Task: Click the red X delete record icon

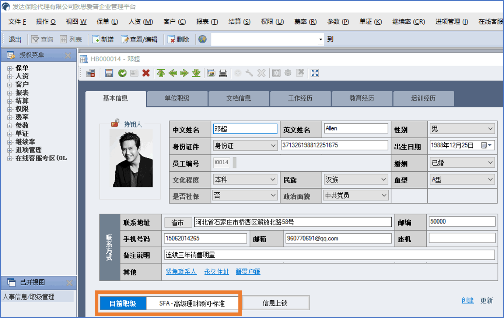Action: (146, 73)
